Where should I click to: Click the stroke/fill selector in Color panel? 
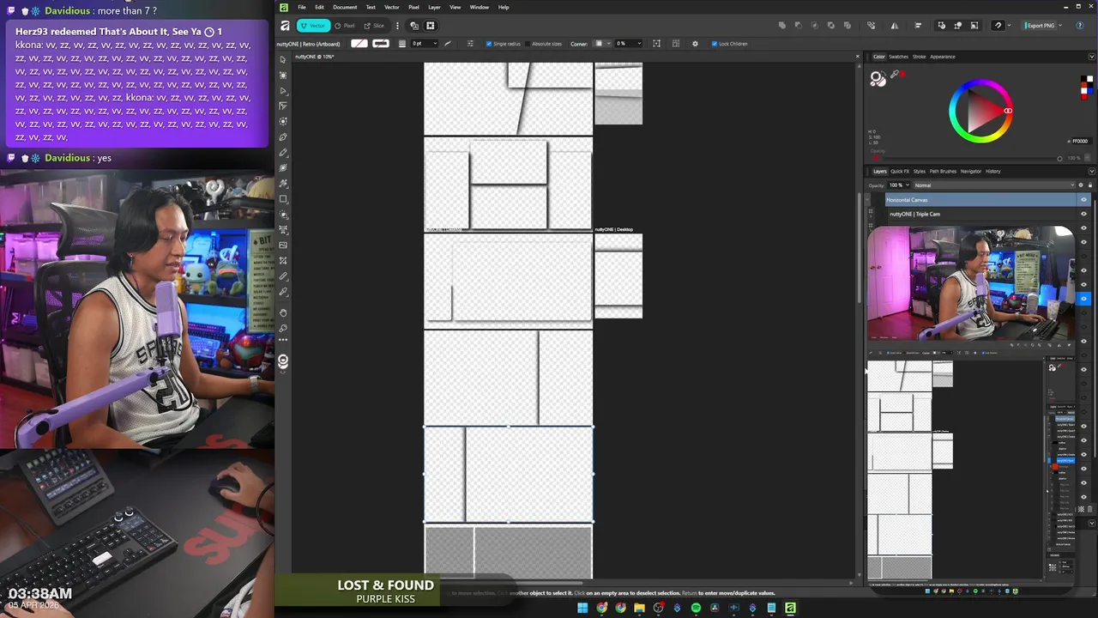(878, 78)
